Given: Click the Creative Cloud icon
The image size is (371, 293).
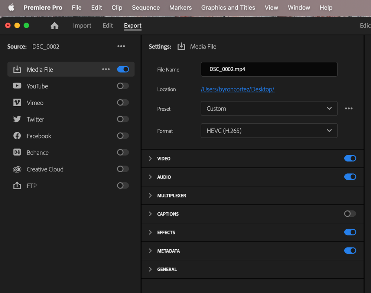Looking at the screenshot, I should pos(17,169).
